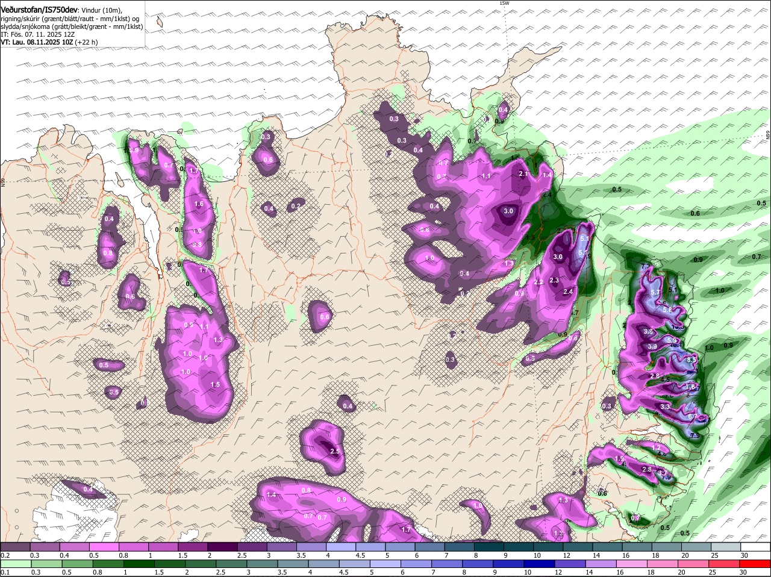The image size is (771, 577).
Task: Click the 'VT: Lau. 08.11.2025 10Z (+22 h)' line
Action: [49, 42]
